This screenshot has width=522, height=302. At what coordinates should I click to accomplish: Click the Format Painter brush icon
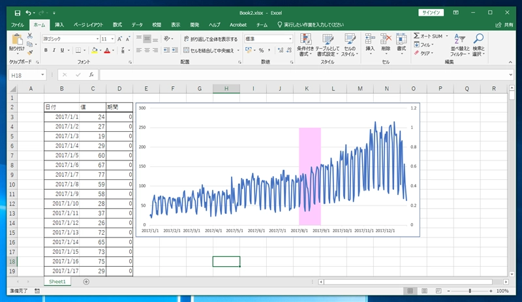[30, 52]
